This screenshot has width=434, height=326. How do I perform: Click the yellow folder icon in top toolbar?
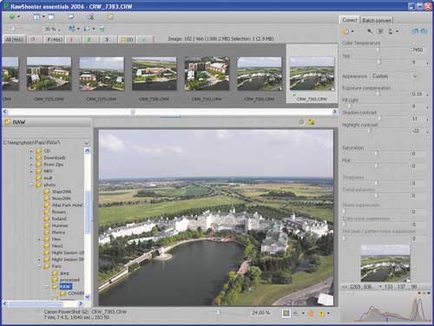(x=110, y=17)
